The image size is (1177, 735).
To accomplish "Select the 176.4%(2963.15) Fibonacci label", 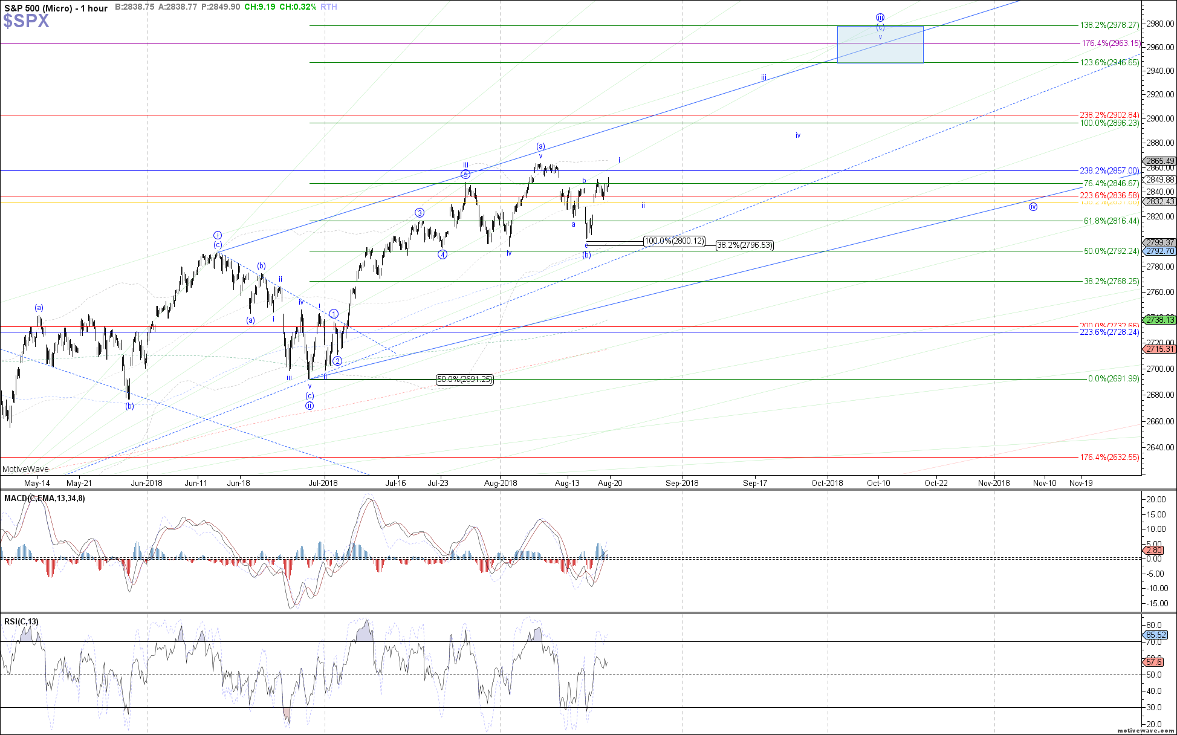I will coord(1111,44).
